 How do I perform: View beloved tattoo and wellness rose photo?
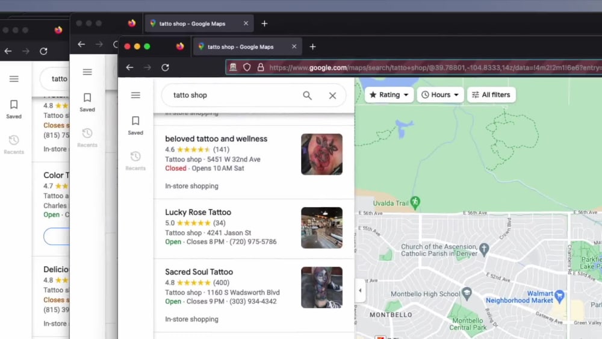click(321, 154)
